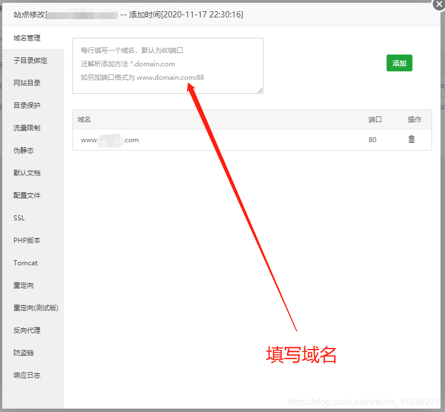Click the textarea resize handle corner
Screen dimensions: 445x412
click(x=260, y=90)
